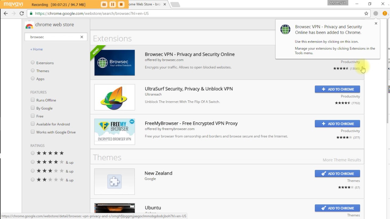Click the Productivity label under UltraSurf
Screen dimensions: 390x219
pos(350,96)
